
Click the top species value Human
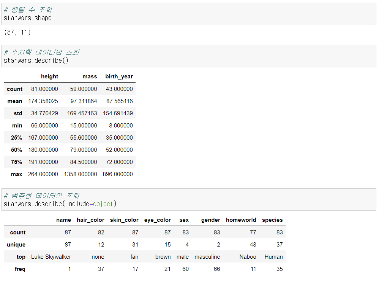point(273,257)
